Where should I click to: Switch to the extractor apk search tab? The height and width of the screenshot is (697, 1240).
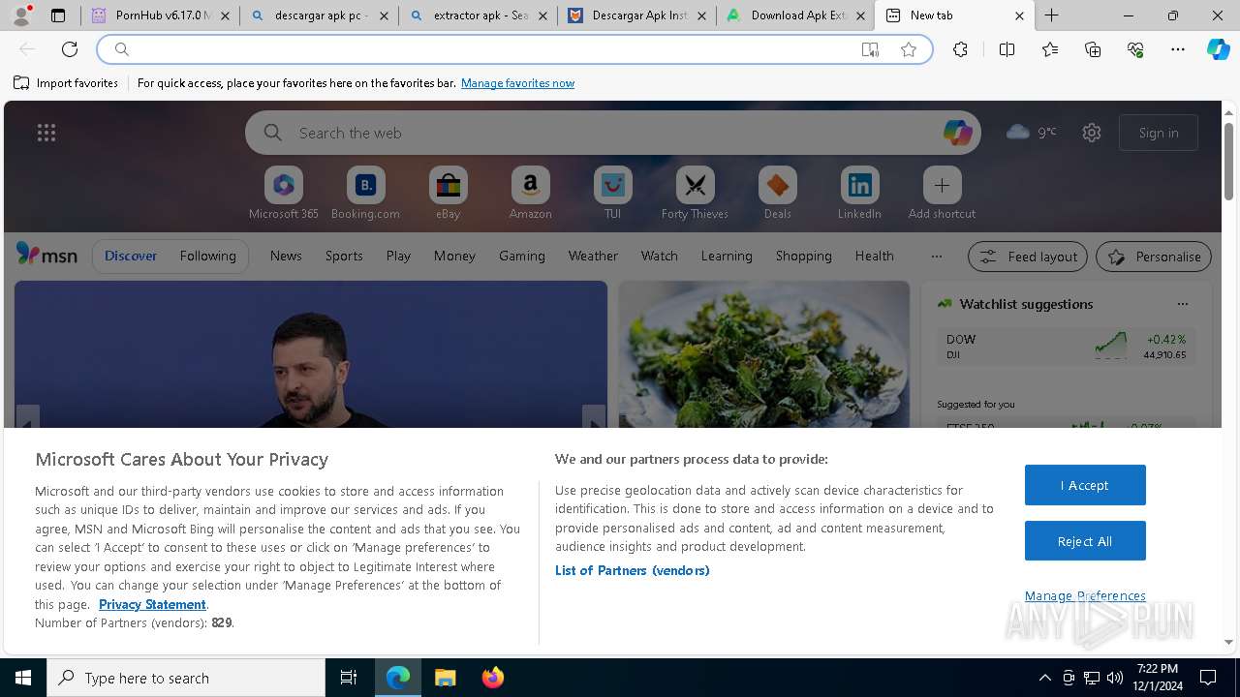coord(478,15)
